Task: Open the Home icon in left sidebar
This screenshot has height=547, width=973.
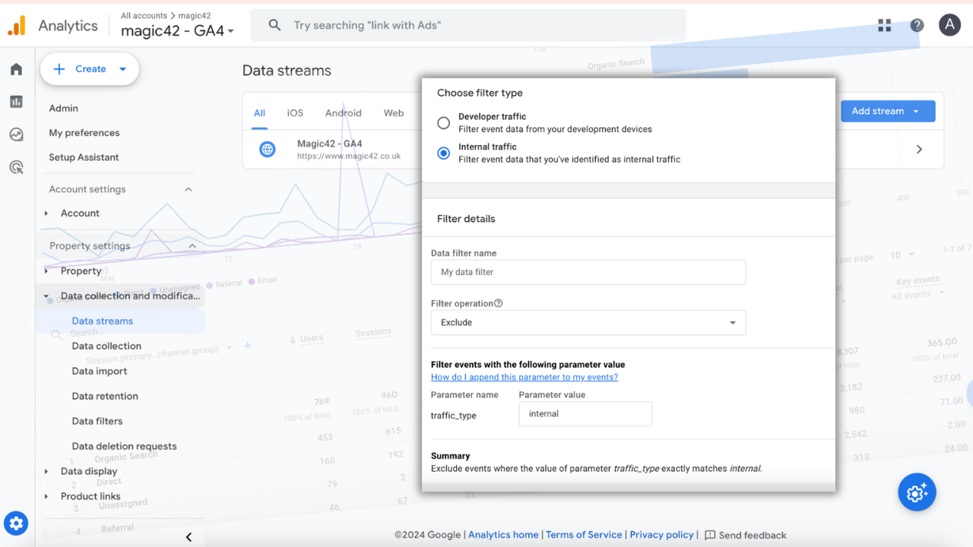Action: [x=16, y=68]
